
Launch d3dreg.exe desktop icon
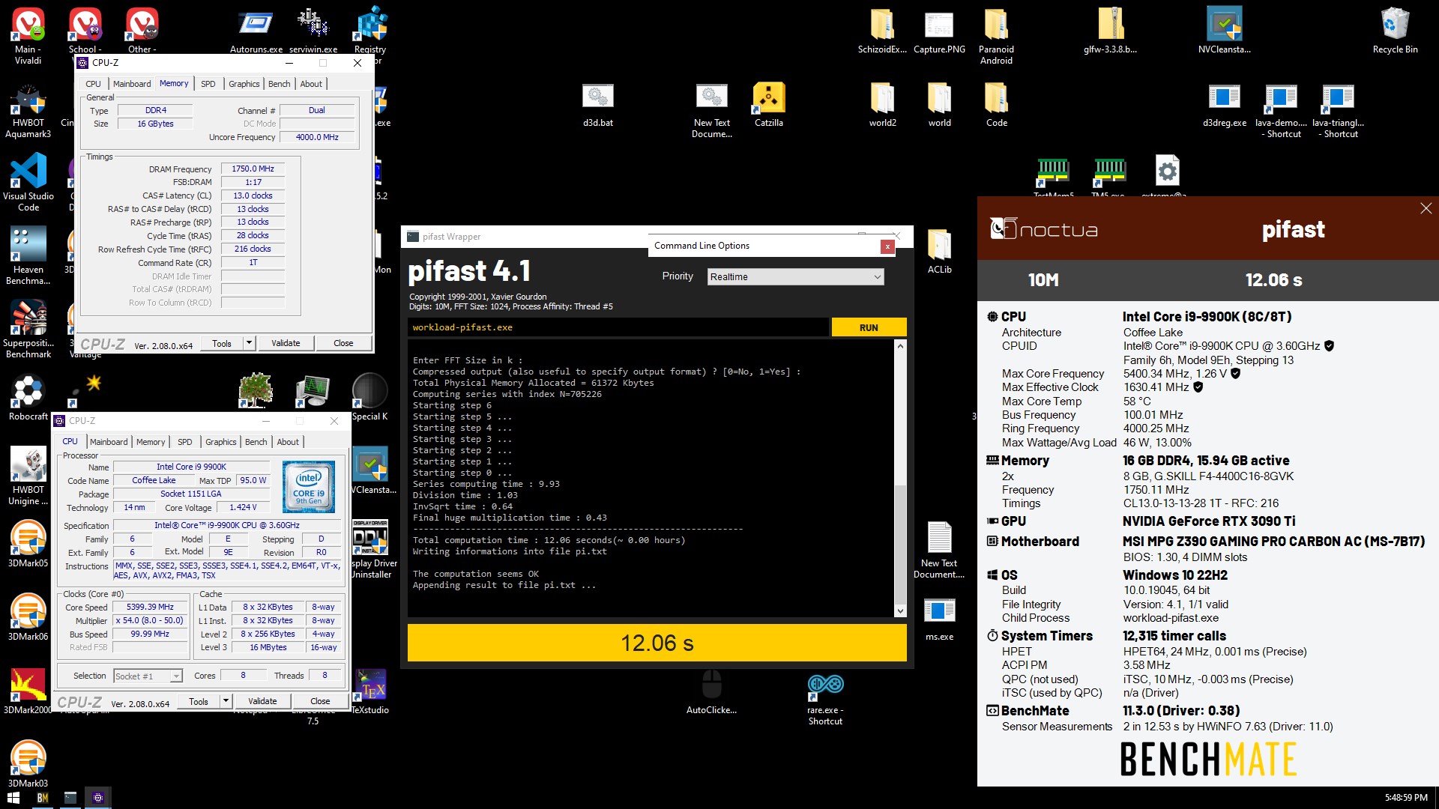click(x=1225, y=105)
